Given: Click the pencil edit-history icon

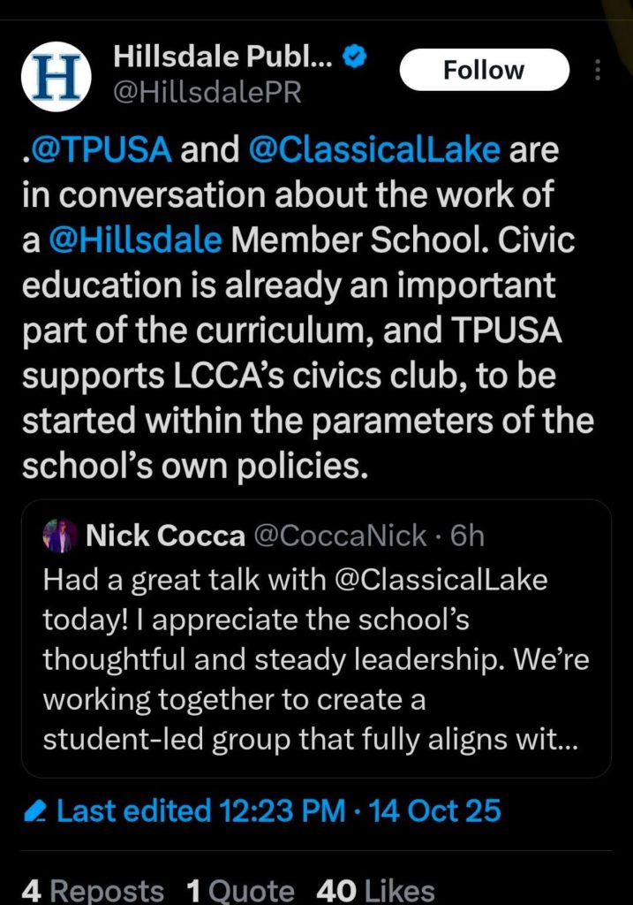Looking at the screenshot, I should coord(35,810).
